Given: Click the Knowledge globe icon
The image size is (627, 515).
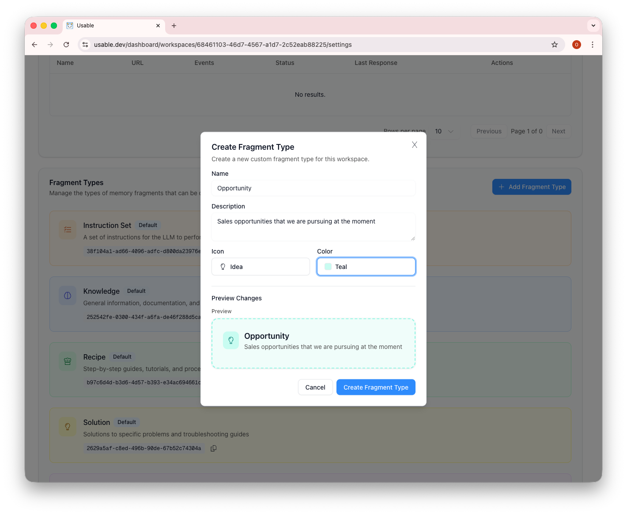Looking at the screenshot, I should [67, 295].
